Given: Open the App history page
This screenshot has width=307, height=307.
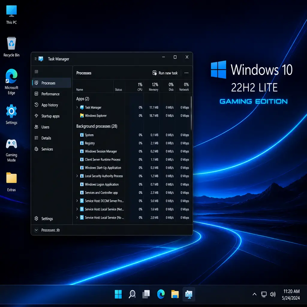Looking at the screenshot, I should [x=52, y=105].
